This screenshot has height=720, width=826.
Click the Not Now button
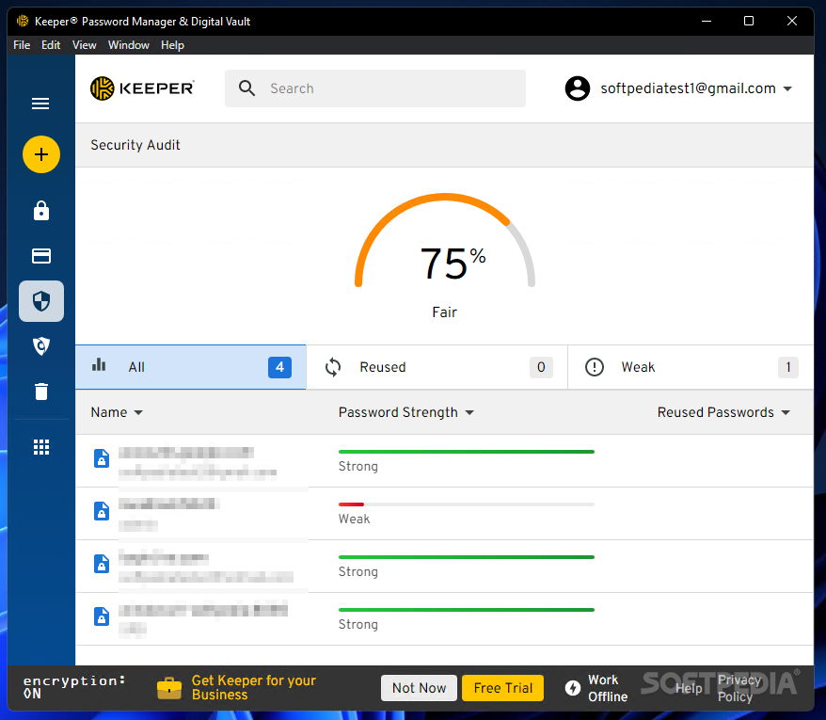pyautogui.click(x=419, y=688)
